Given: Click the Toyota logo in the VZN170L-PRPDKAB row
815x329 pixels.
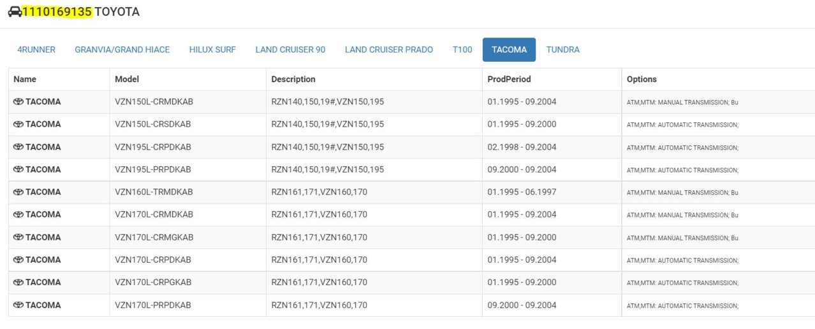Looking at the screenshot, I should (18, 305).
